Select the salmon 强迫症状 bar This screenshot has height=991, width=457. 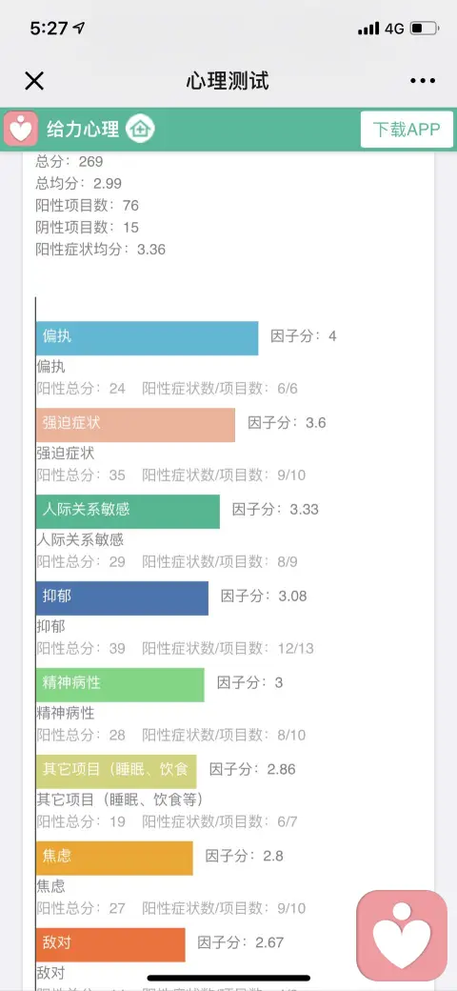(136, 425)
